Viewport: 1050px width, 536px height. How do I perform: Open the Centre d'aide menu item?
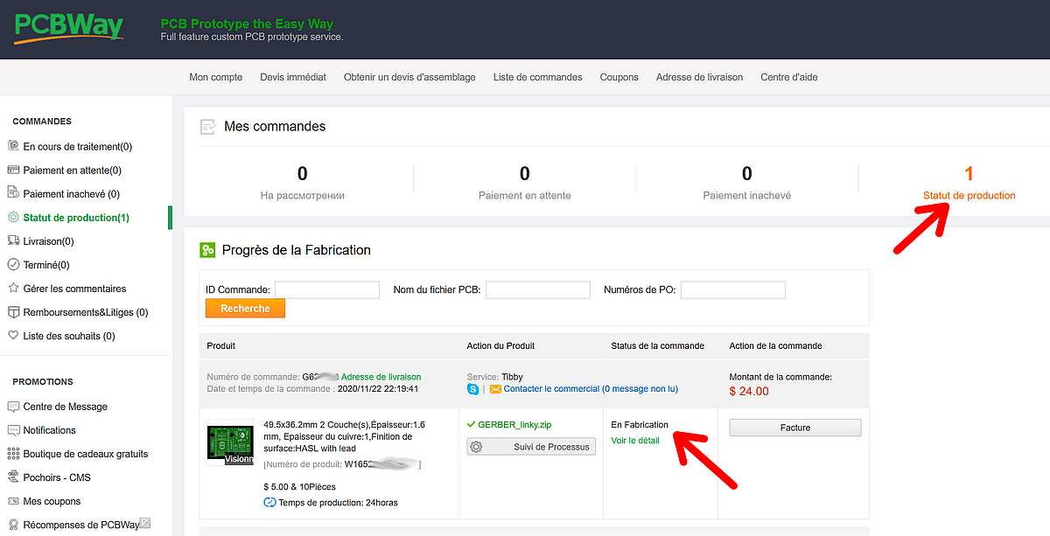point(789,77)
